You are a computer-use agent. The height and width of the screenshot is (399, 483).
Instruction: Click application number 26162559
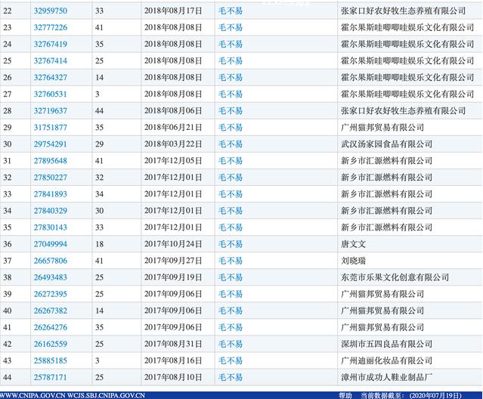click(51, 344)
